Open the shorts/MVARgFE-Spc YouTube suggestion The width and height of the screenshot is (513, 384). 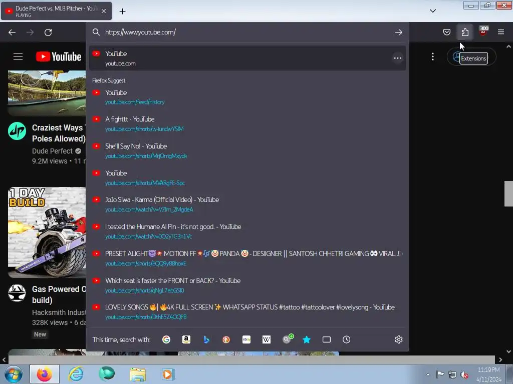pyautogui.click(x=247, y=177)
